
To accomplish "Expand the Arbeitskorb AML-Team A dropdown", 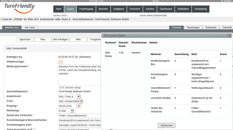I will [x=79, y=96].
